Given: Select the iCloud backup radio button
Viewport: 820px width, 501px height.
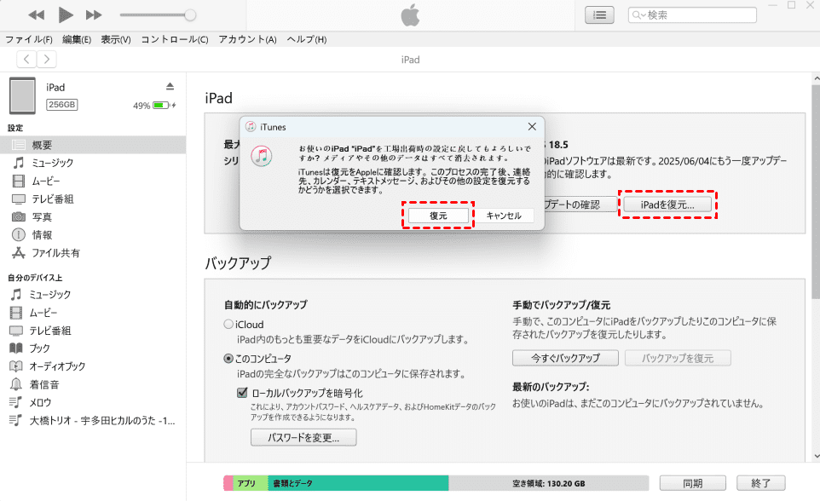Looking at the screenshot, I should 228,325.
